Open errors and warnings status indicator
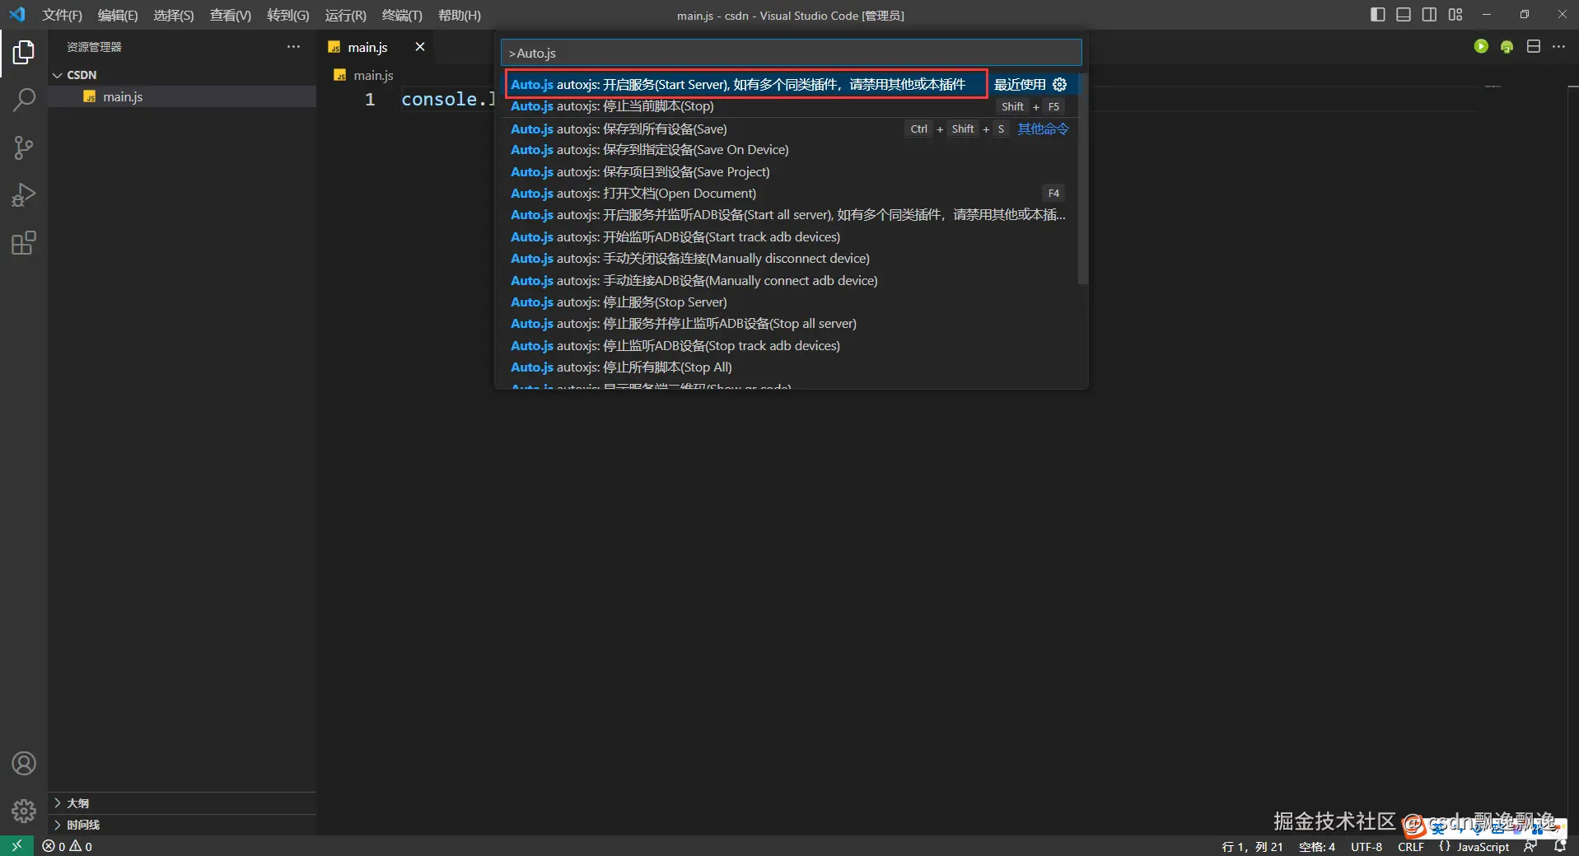The image size is (1579, 856). 68,846
